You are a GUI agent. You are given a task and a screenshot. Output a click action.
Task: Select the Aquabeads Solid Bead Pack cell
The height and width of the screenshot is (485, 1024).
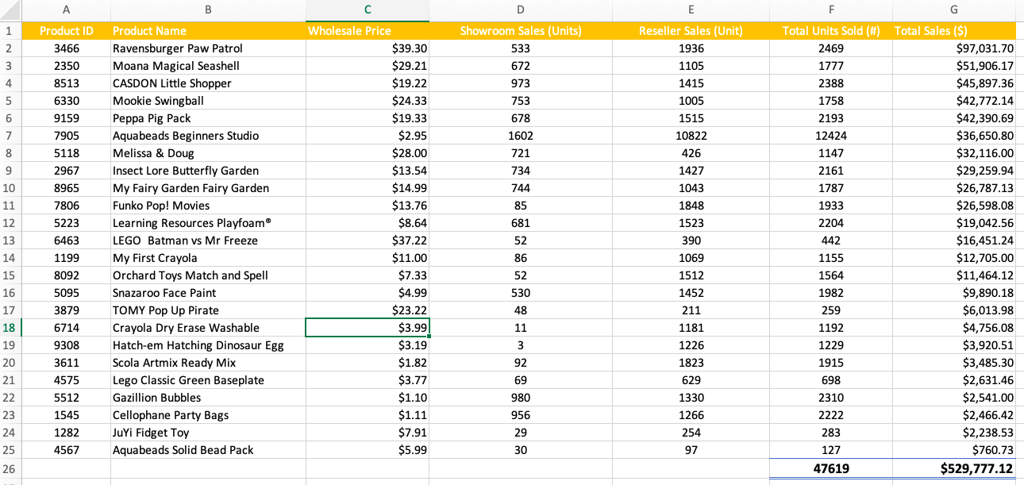click(x=208, y=450)
